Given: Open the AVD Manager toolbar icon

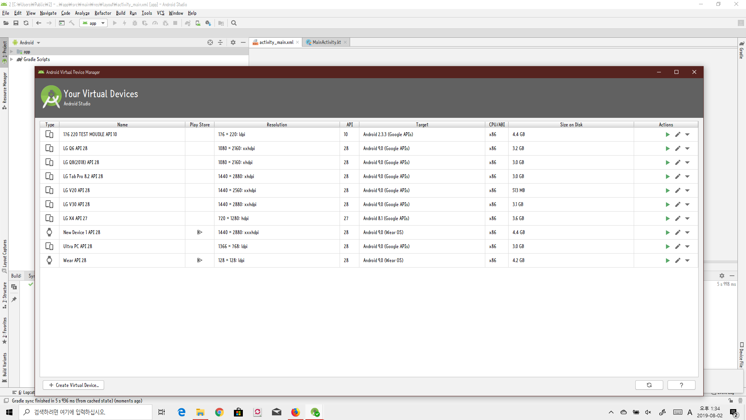Looking at the screenshot, I should point(198,23).
